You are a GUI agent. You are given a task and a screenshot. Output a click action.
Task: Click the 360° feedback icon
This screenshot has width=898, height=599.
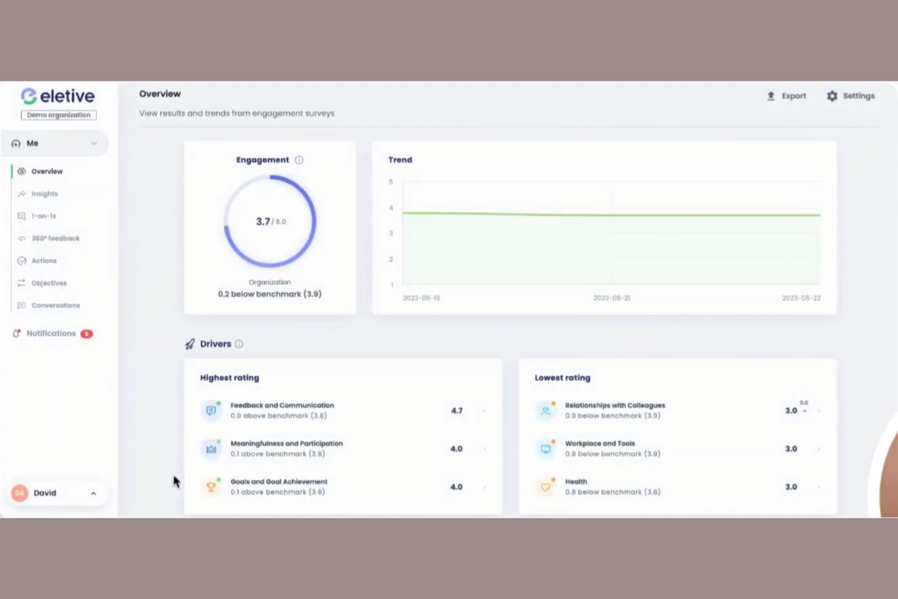22,238
